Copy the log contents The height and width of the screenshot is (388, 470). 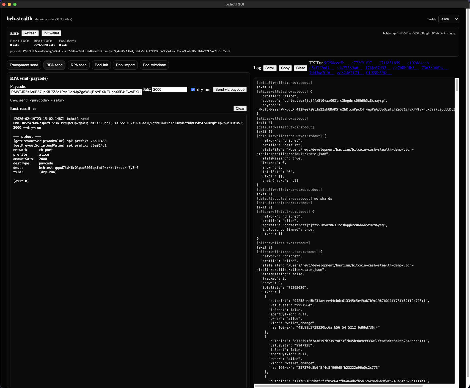tap(285, 68)
